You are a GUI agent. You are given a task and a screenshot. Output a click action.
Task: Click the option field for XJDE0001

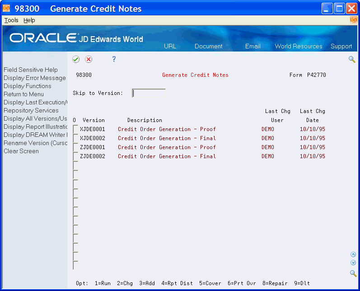coord(75,129)
